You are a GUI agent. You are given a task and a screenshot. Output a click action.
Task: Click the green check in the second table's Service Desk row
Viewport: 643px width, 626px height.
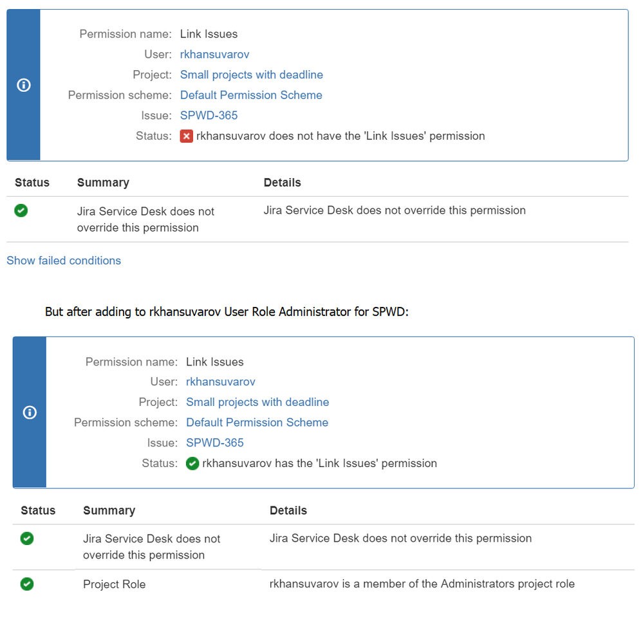(x=27, y=539)
